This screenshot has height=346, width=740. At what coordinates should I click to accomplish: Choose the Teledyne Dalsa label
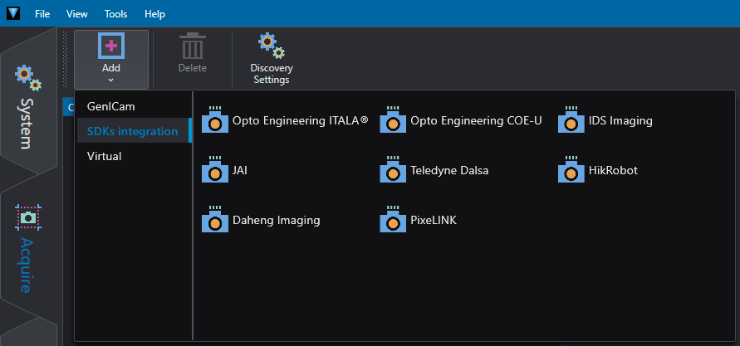pyautogui.click(x=449, y=171)
